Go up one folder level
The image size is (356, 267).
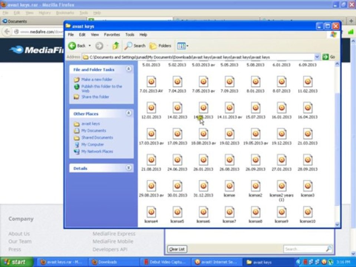tap(116, 46)
